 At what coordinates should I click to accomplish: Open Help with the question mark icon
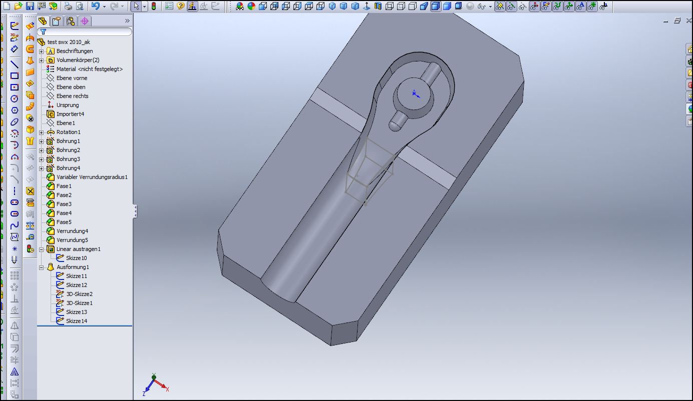point(181,6)
